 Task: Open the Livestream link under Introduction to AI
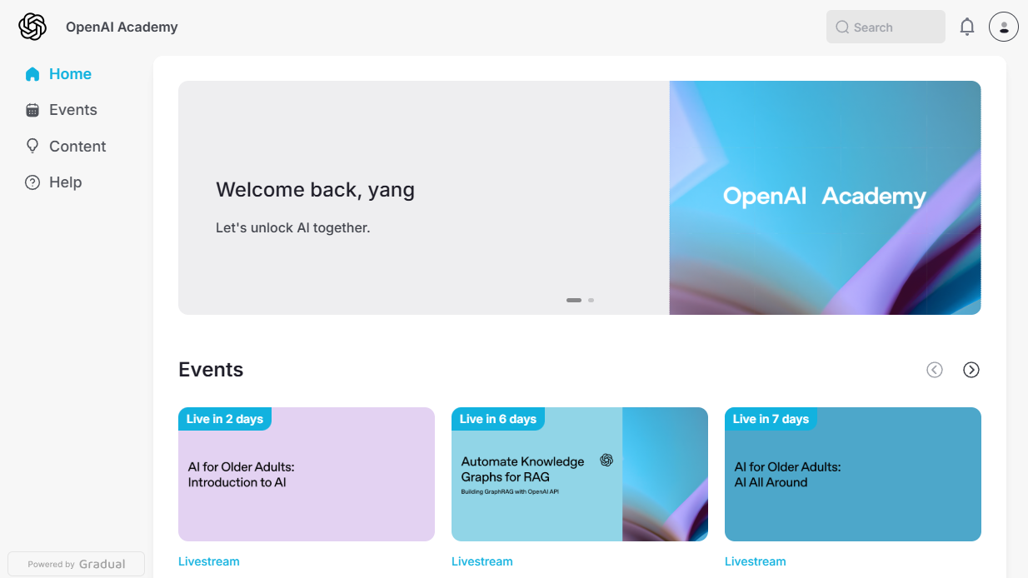pos(209,561)
